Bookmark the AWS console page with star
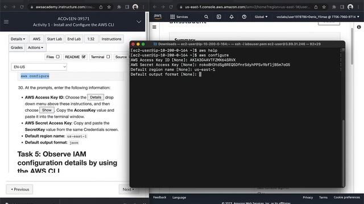This screenshot has width=364, height=204. pos(324,7)
